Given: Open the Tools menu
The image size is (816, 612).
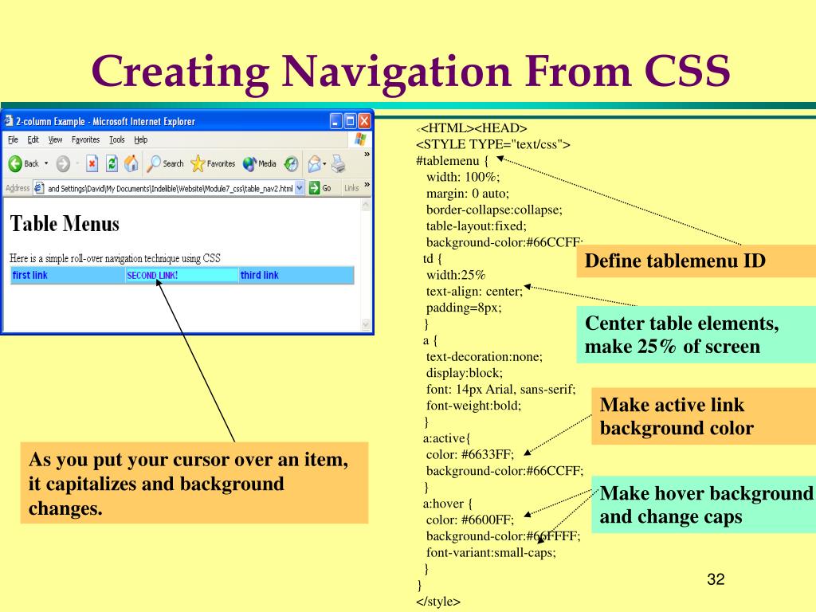Looking at the screenshot, I should tap(116, 139).
